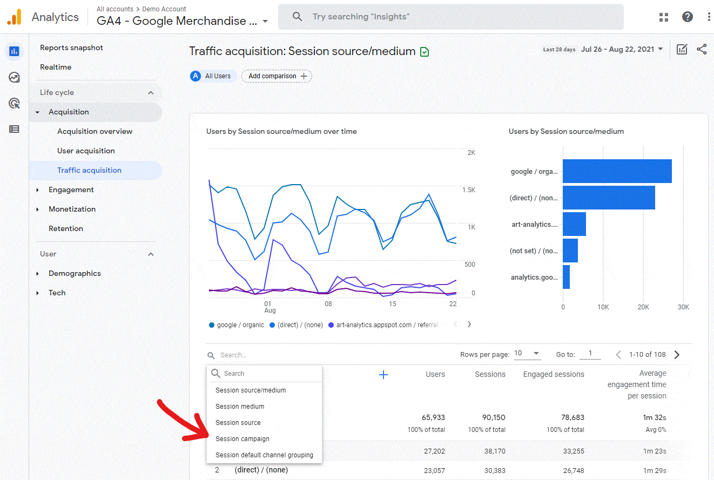Sort by Engaged sessions column header

pyautogui.click(x=554, y=374)
